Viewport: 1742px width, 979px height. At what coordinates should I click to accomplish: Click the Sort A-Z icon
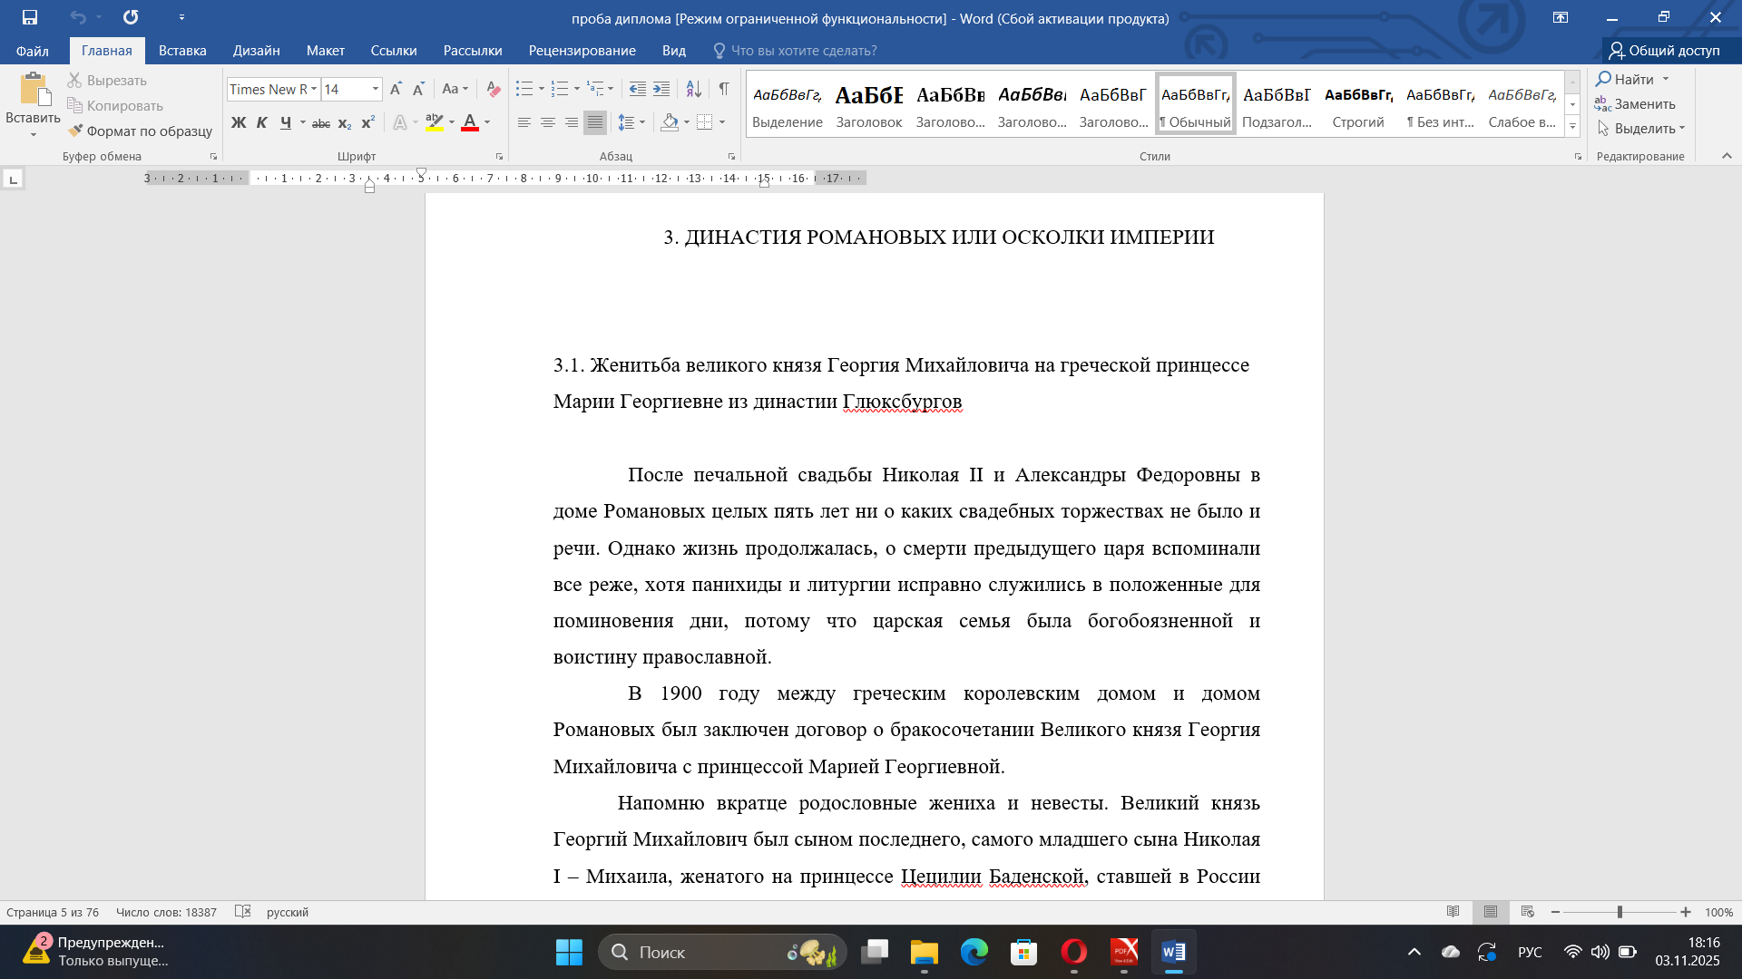pyautogui.click(x=693, y=89)
